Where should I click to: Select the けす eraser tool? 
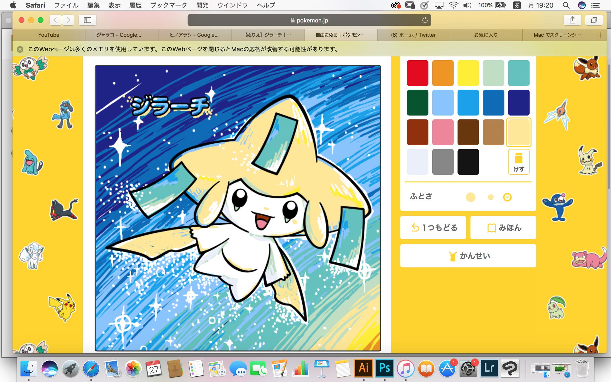point(519,162)
